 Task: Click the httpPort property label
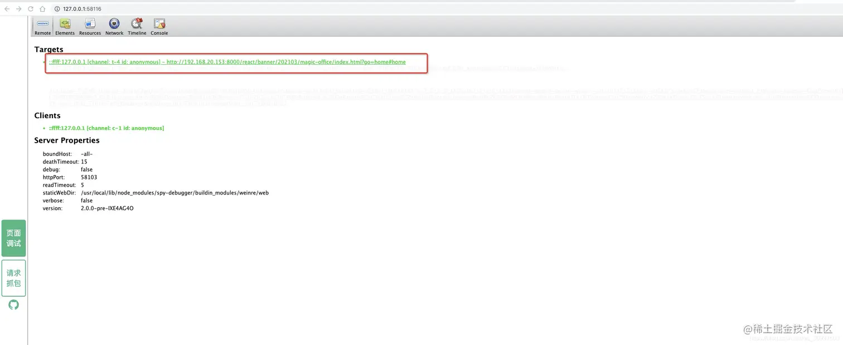(x=54, y=177)
